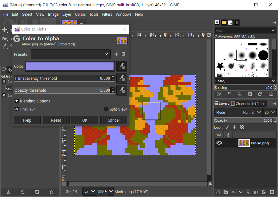Click Reset in Color to Alpha
Image resolution: width=278 pixels, height=197 pixels.
pyautogui.click(x=56, y=120)
